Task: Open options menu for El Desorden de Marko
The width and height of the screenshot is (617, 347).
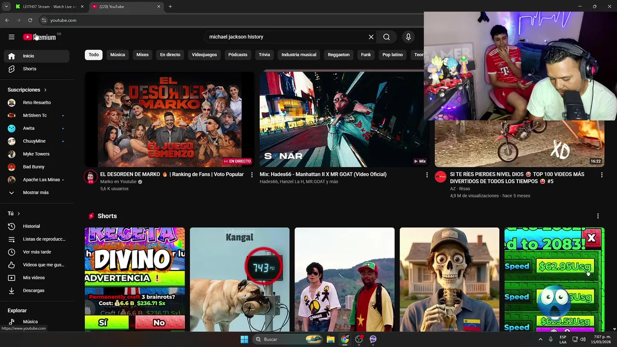Action: point(252,175)
